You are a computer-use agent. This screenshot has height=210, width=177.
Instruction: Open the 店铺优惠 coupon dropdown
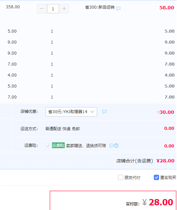(71, 112)
